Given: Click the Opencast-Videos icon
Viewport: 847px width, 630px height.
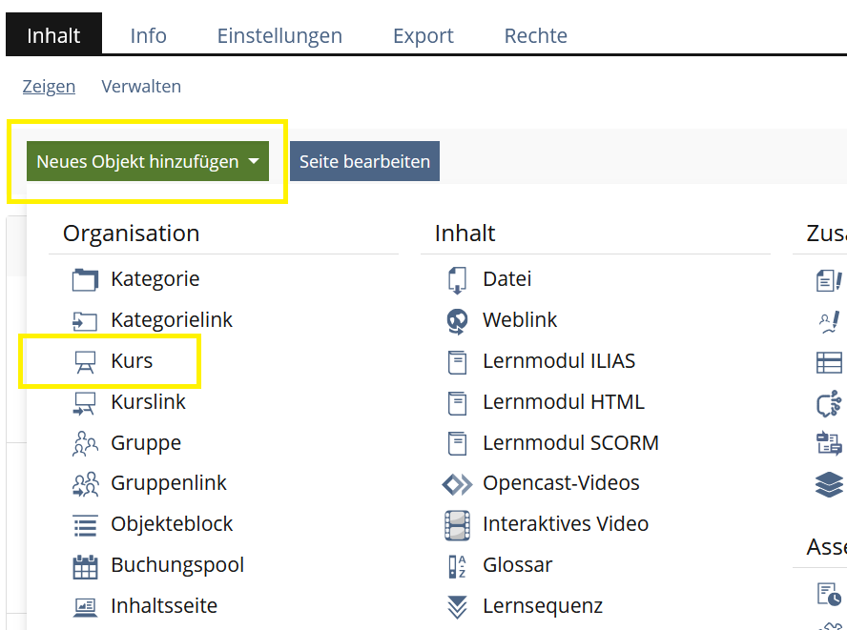Looking at the screenshot, I should (457, 484).
